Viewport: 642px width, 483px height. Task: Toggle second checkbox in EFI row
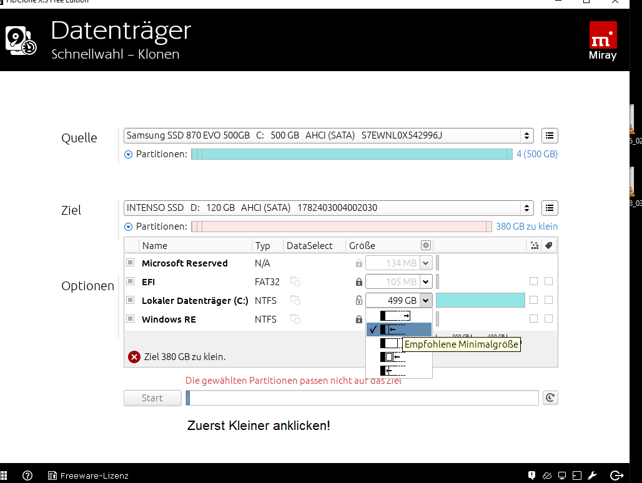(549, 281)
